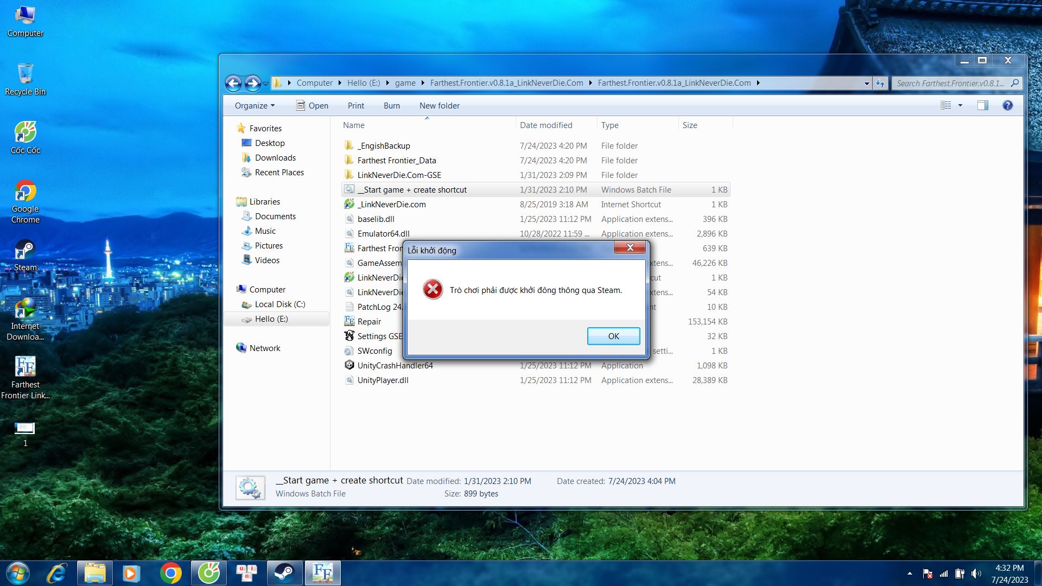Click the New folder toolbar item

(439, 105)
